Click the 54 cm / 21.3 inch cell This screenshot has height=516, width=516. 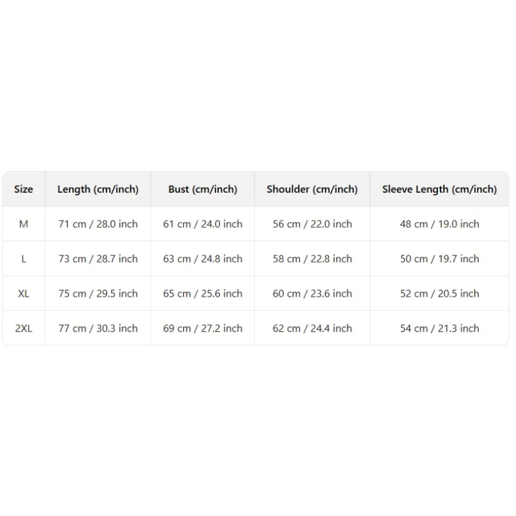[439, 328]
